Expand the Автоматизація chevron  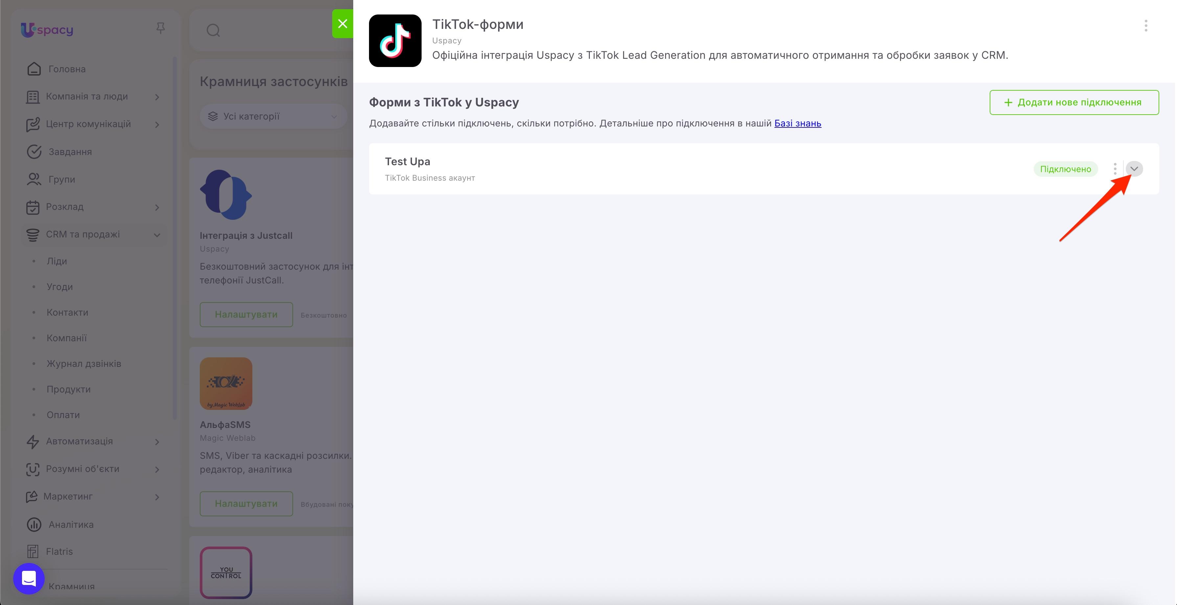click(157, 442)
